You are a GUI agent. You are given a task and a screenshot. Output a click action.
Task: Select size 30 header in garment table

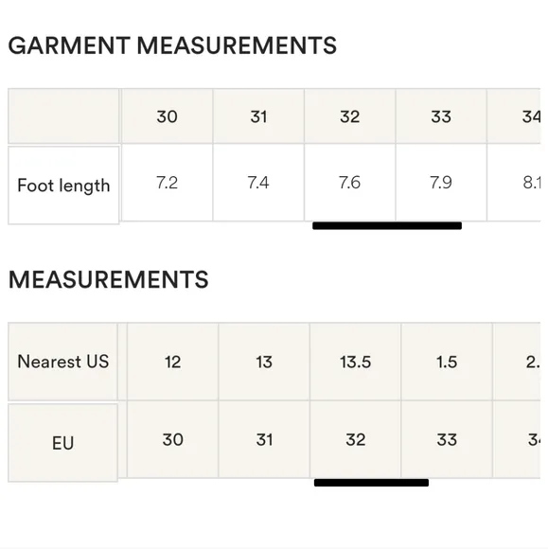167,116
